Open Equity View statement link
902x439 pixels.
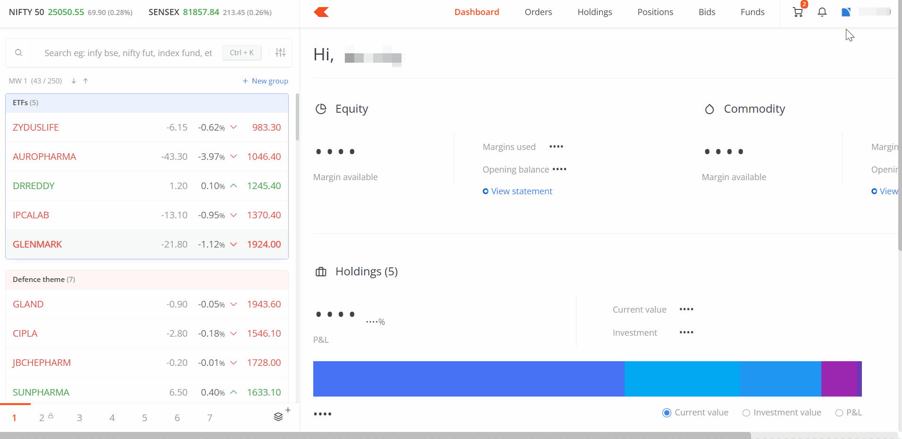[521, 191]
